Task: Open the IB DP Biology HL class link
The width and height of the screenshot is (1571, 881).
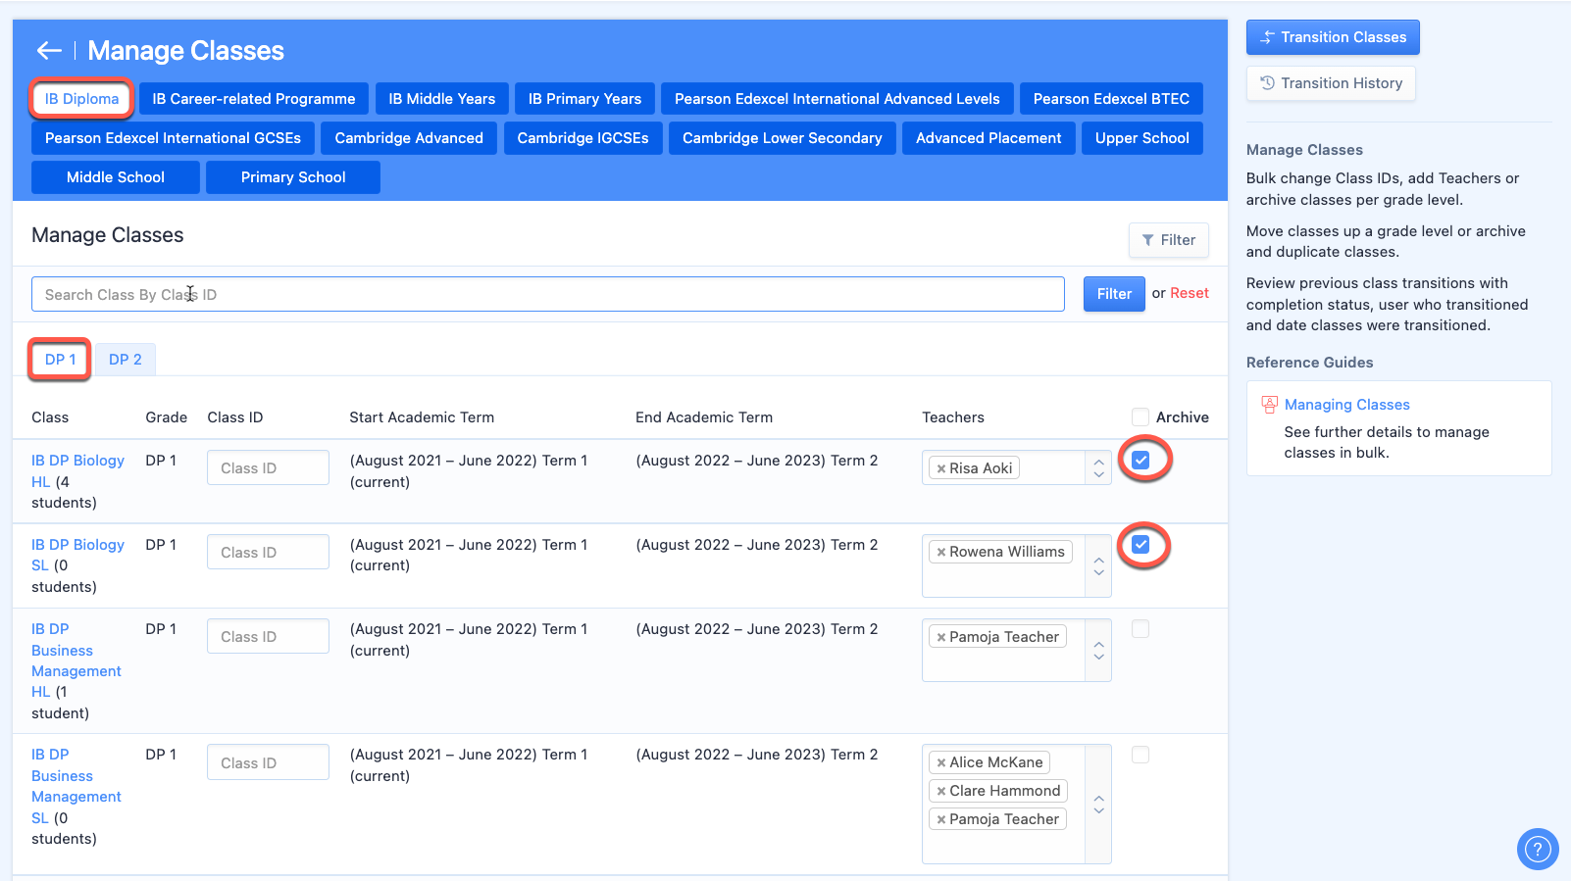Action: pos(77,470)
